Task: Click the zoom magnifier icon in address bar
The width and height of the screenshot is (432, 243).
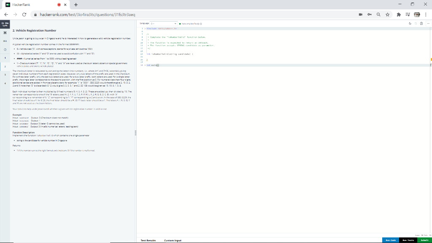Action: [378, 14]
